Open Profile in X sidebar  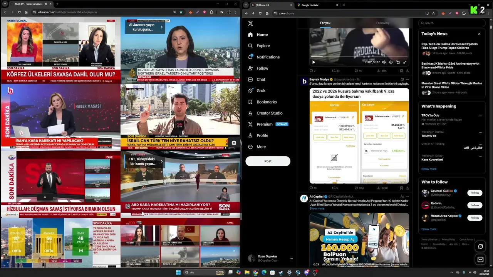click(258, 135)
